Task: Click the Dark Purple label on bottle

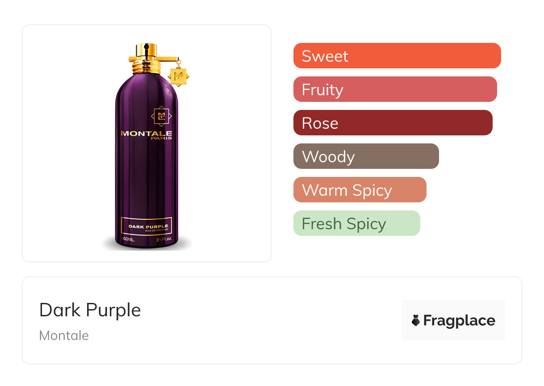Action: point(146,227)
